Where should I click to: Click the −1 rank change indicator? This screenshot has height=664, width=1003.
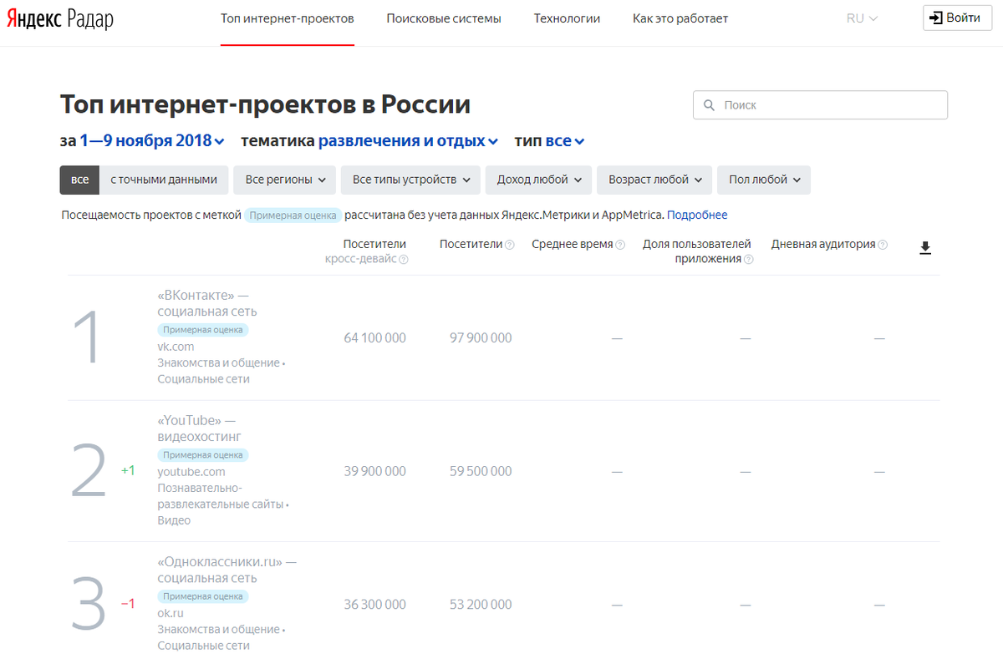(x=128, y=604)
